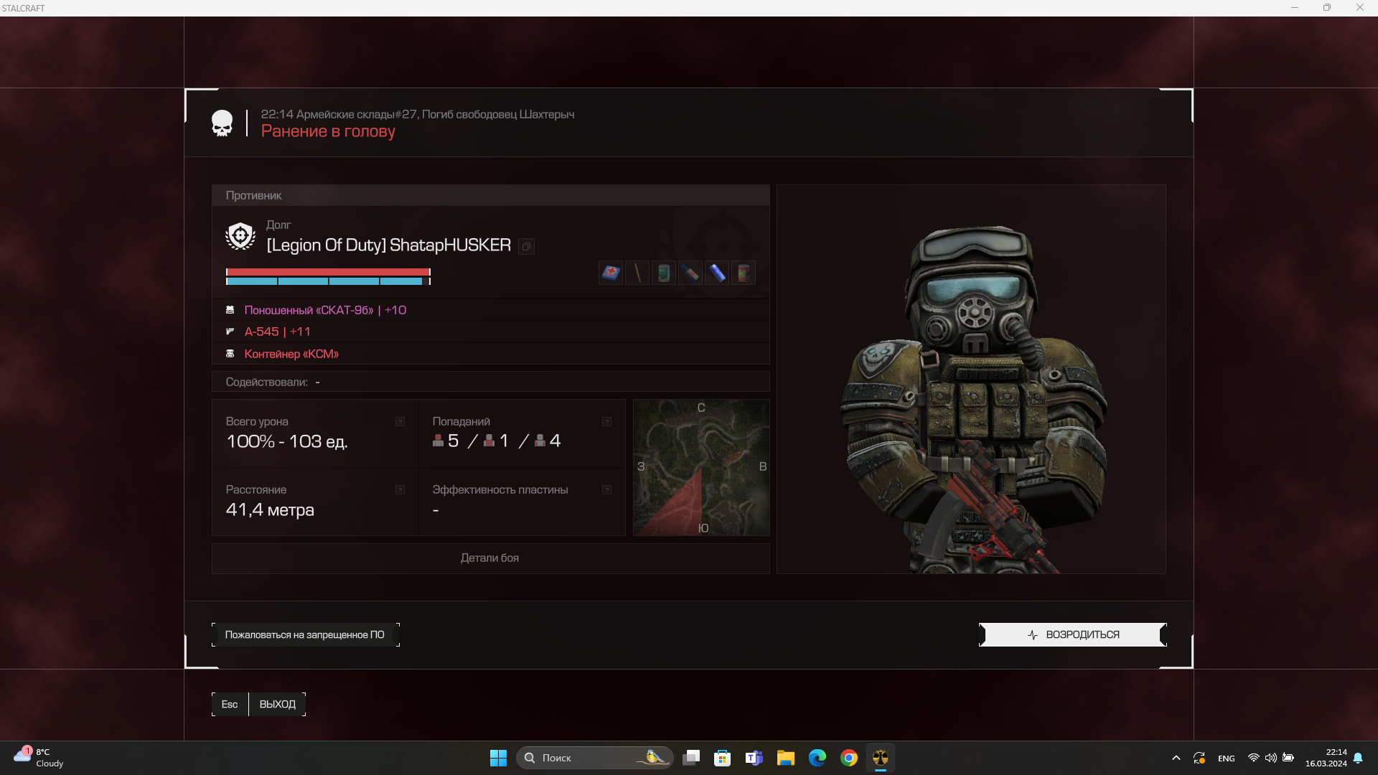This screenshot has width=1378, height=775.
Task: Click the head hits icon
Action: (438, 441)
